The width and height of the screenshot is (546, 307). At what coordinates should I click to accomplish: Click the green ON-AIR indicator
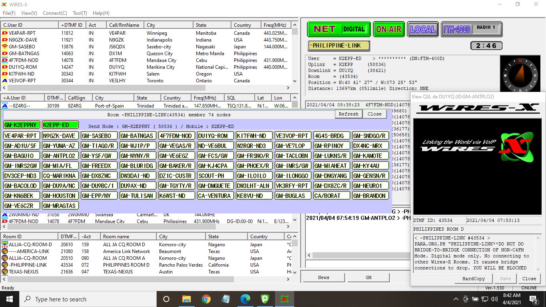388,29
